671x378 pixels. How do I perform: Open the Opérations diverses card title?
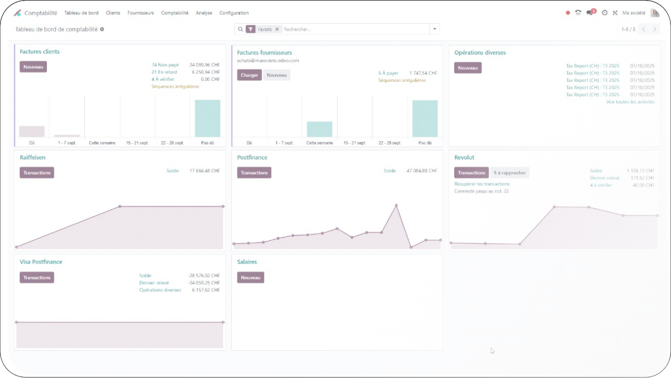480,53
